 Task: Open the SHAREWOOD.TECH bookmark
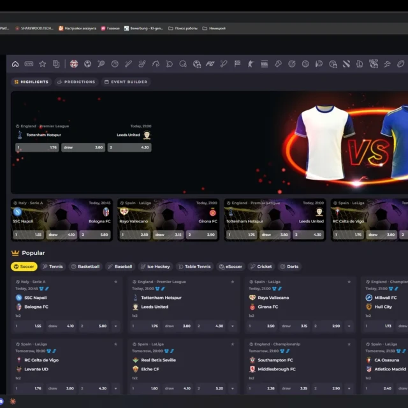pyautogui.click(x=34, y=28)
